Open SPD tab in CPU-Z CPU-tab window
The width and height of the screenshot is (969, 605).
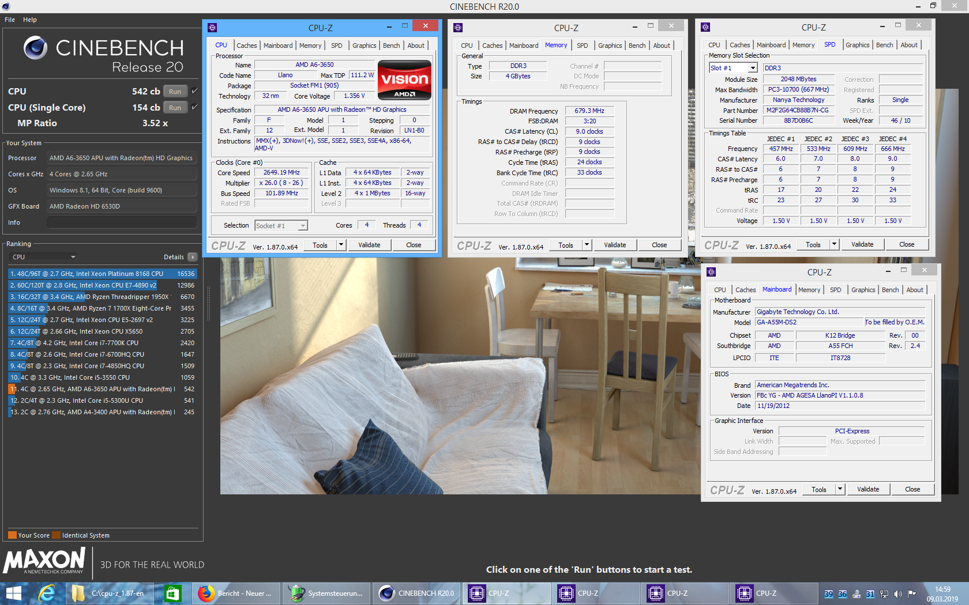click(x=336, y=46)
